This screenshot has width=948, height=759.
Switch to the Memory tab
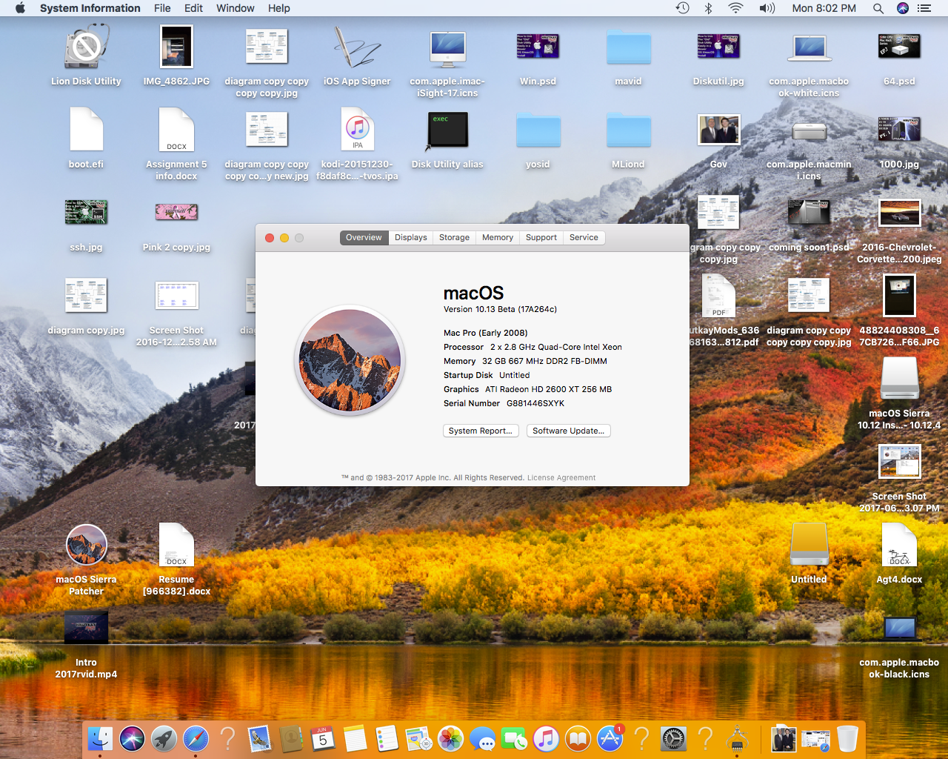point(498,238)
